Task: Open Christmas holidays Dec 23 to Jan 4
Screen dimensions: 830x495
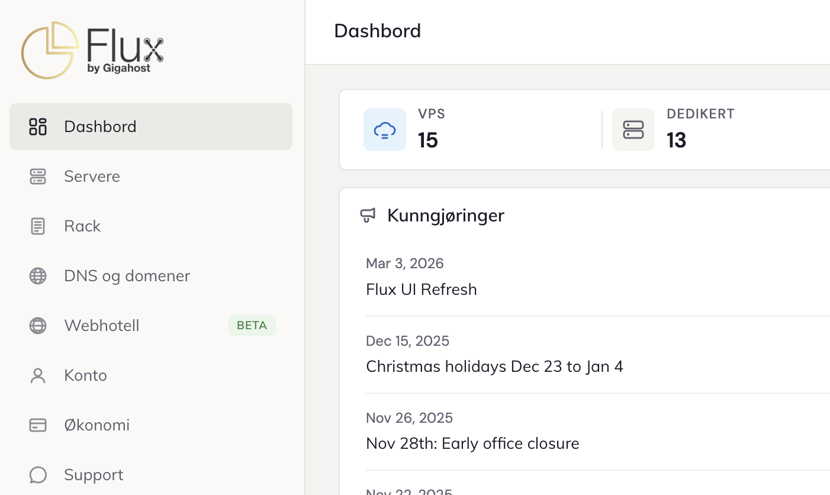Action: click(x=494, y=367)
